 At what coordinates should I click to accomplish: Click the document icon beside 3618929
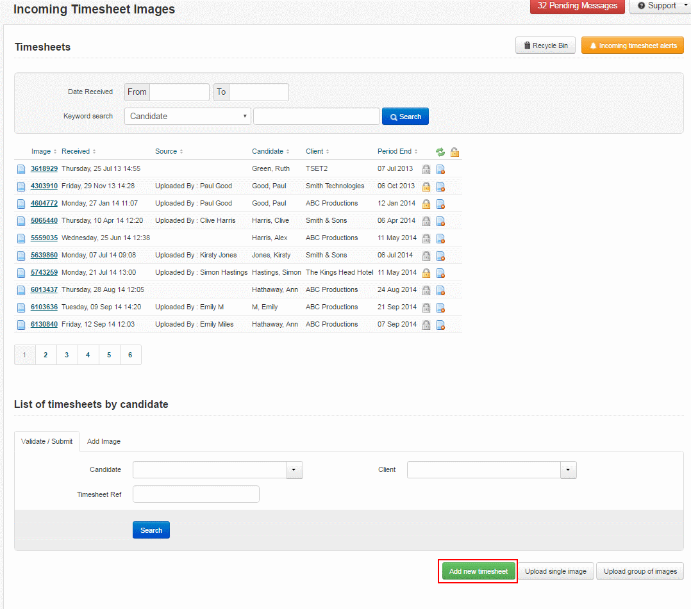21,169
